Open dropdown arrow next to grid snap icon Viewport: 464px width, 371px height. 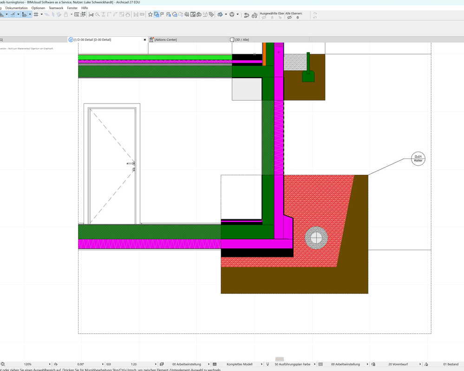(41, 14)
